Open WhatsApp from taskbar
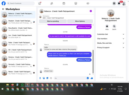Image resolution: width=129 pixels, height=95 pixels. click(x=22, y=85)
